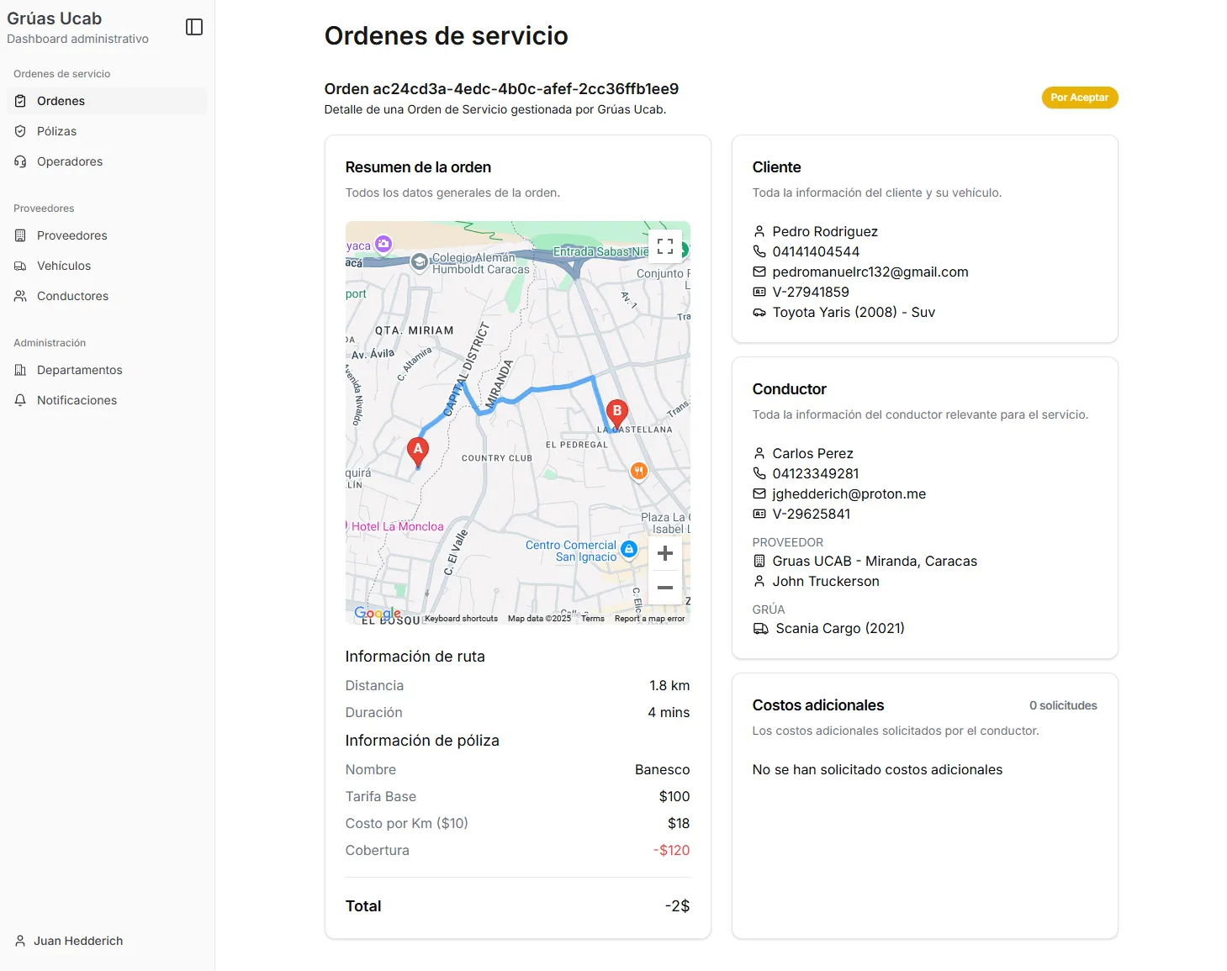Image resolution: width=1227 pixels, height=971 pixels.
Task: Open the Notificaciones bell icon
Action: pyautogui.click(x=20, y=400)
